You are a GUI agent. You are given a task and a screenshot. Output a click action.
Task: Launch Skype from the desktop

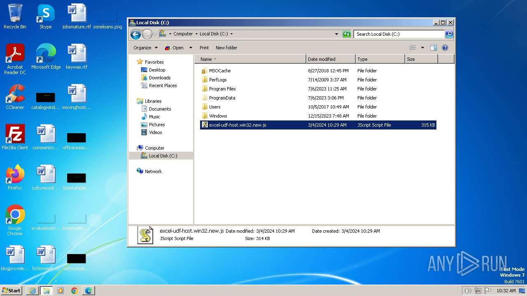[x=45, y=16]
